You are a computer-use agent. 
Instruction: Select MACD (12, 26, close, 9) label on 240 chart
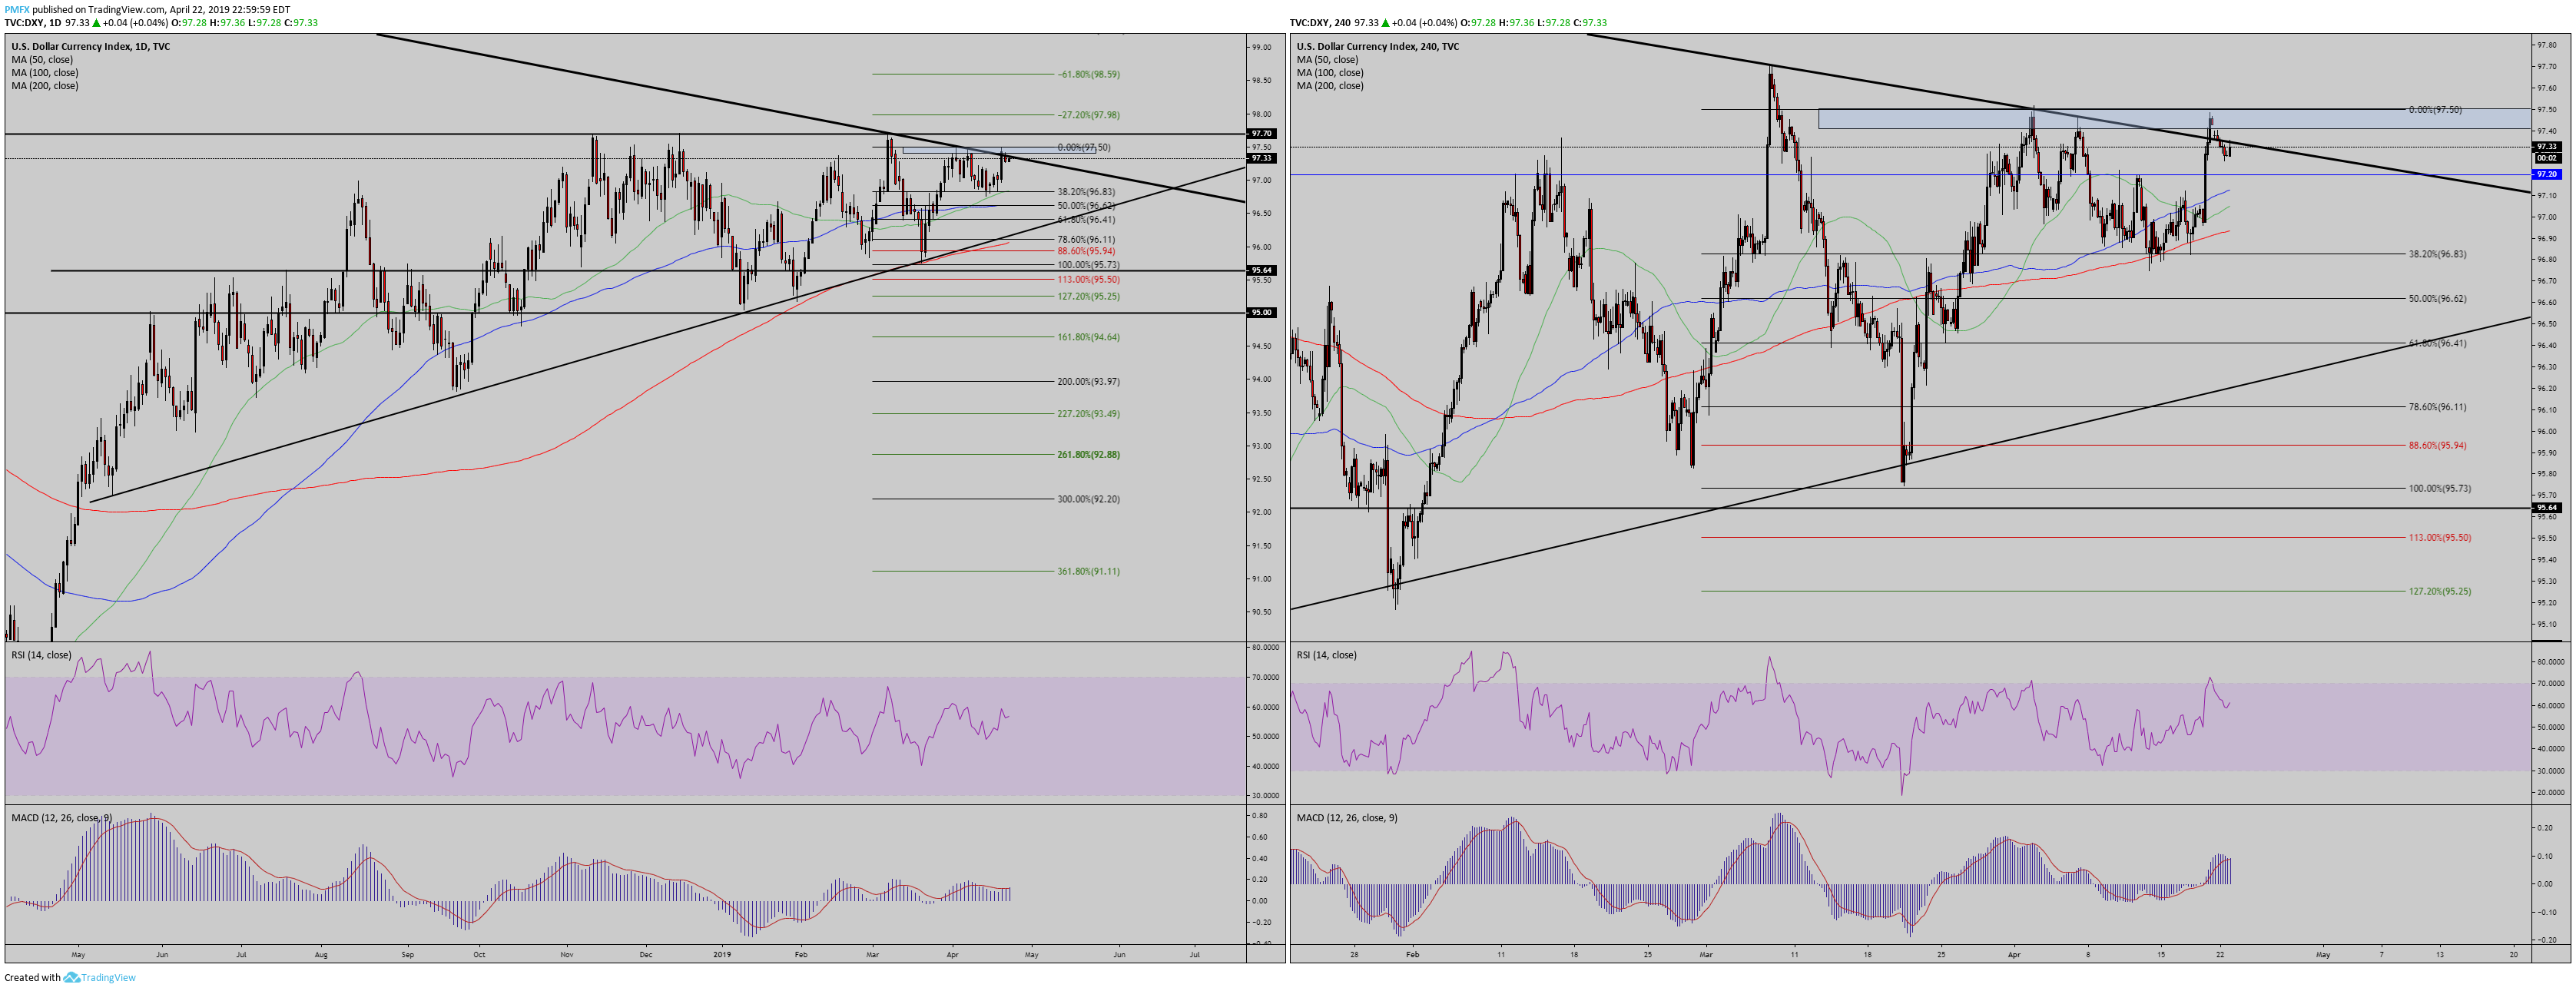tap(1347, 818)
